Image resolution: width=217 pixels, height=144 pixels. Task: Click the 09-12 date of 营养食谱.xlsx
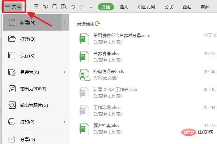209,54
